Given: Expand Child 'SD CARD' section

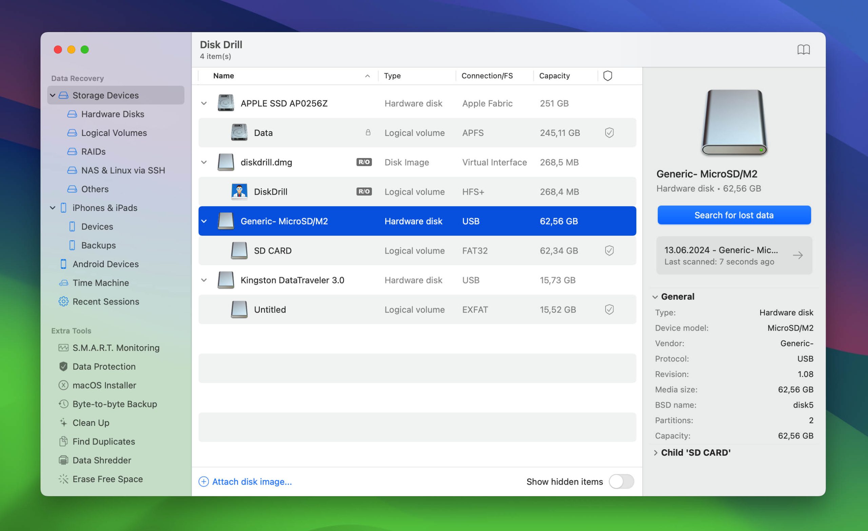Looking at the screenshot, I should (655, 452).
